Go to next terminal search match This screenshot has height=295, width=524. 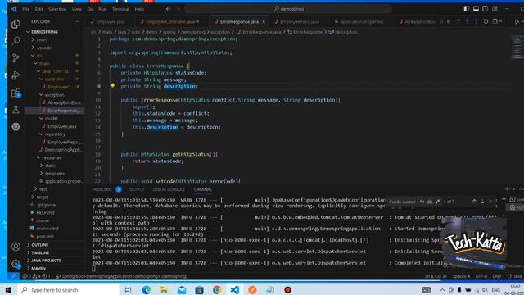(x=482, y=202)
